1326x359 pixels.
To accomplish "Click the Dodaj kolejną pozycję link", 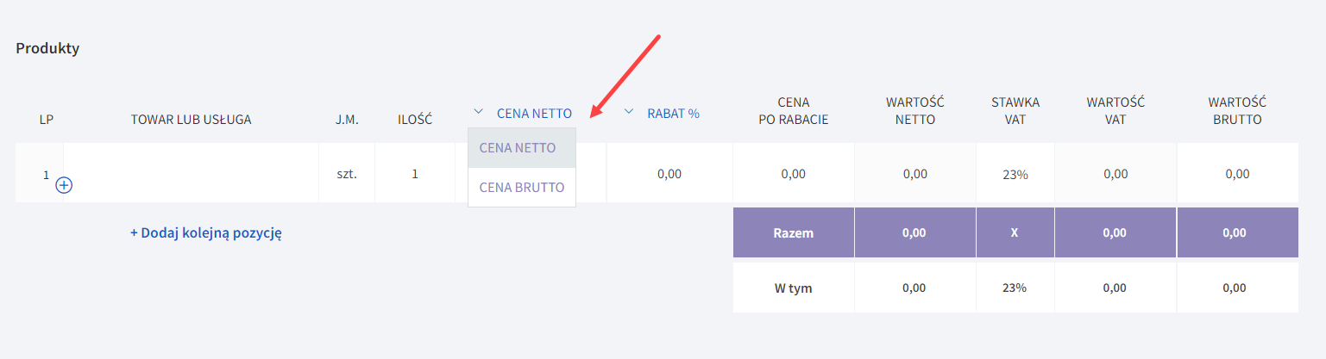I will [x=206, y=232].
